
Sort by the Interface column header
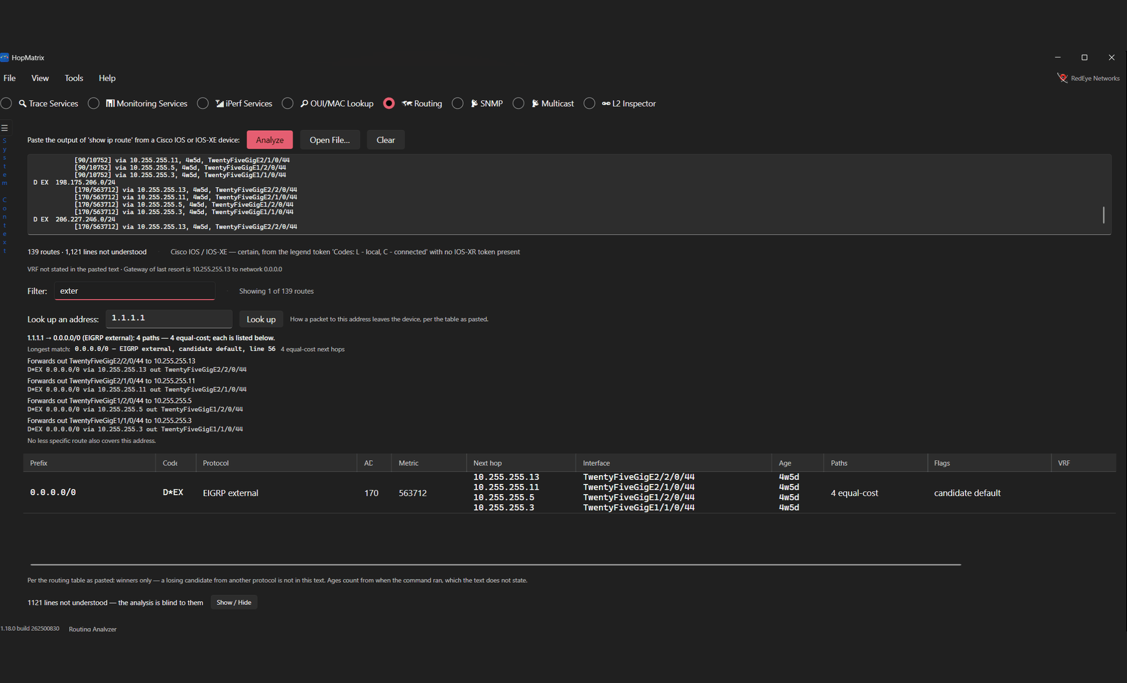pyautogui.click(x=673, y=463)
